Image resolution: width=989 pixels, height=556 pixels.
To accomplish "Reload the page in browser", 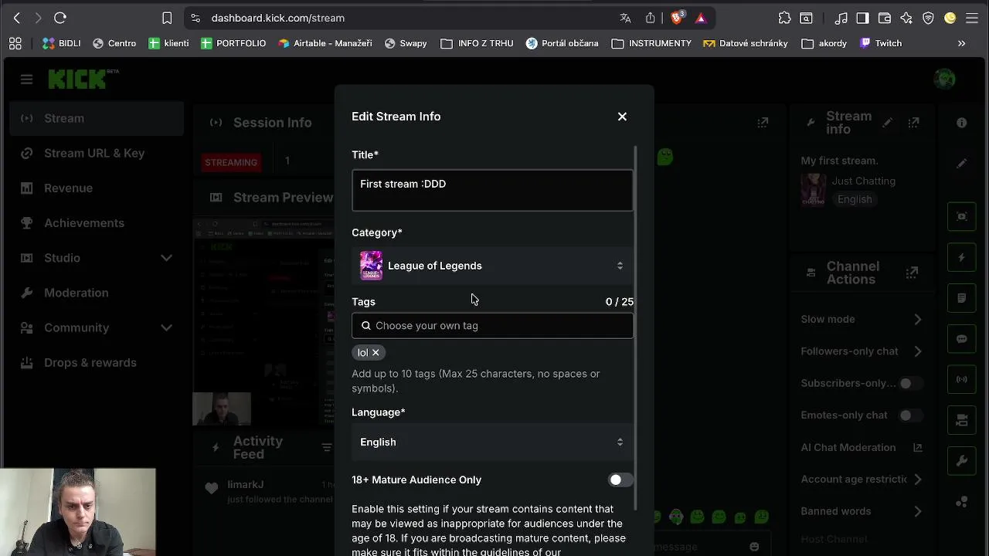I will (x=60, y=18).
